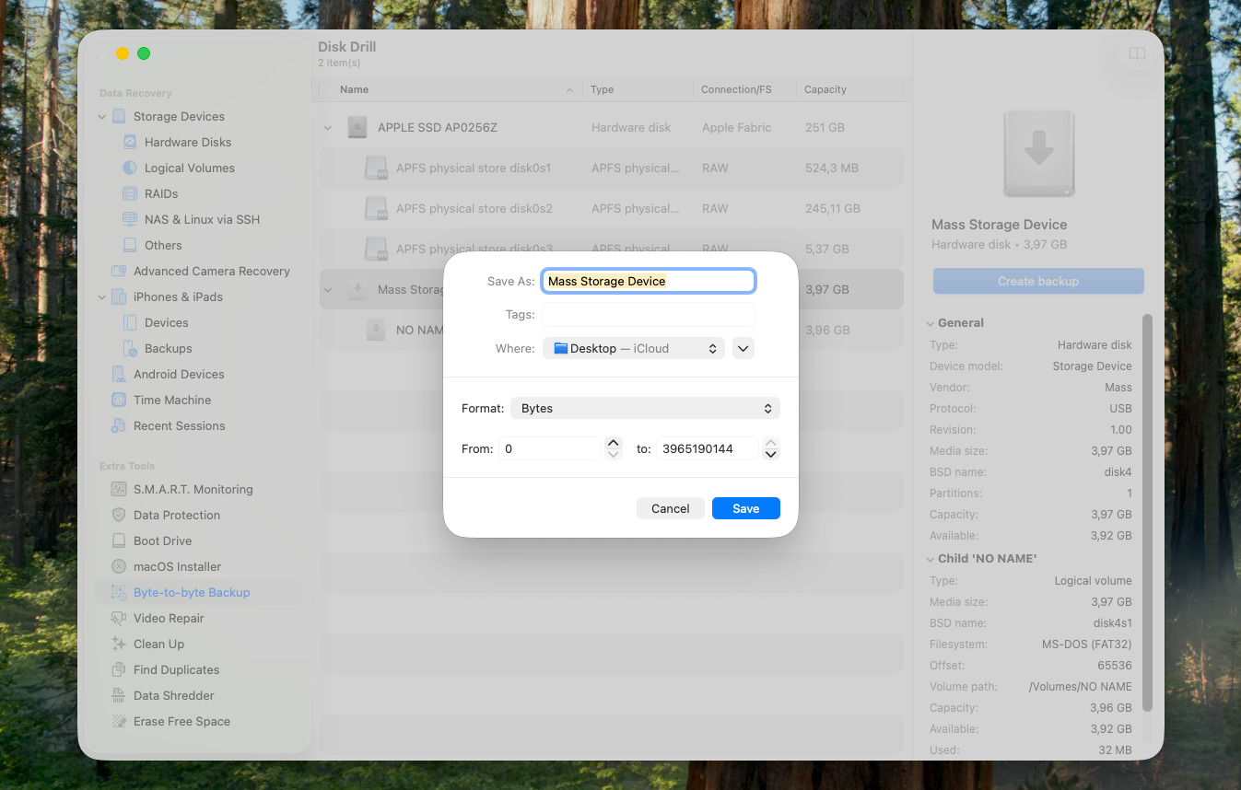
Task: Click the macOS Installer icon
Action: [119, 567]
